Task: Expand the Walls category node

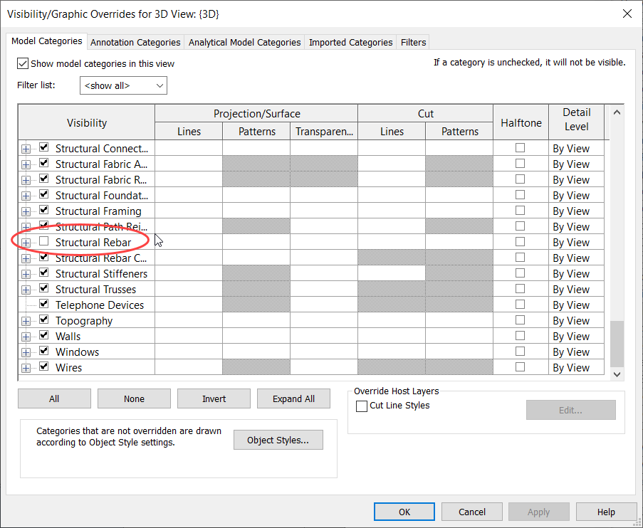Action: click(x=26, y=336)
